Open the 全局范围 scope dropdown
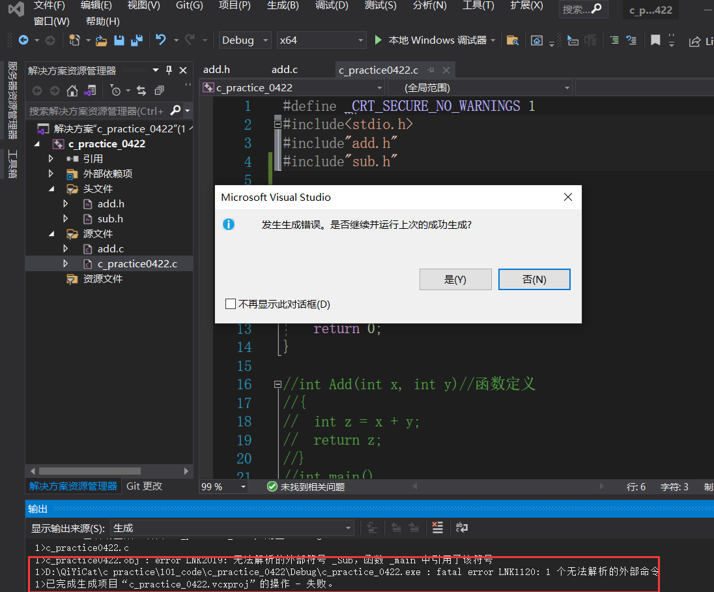Image resolution: width=714 pixels, height=592 pixels. tap(481, 87)
